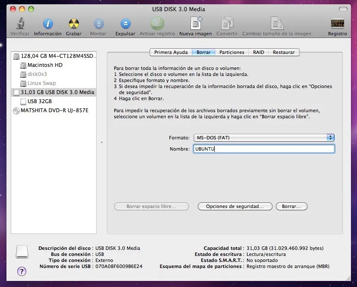Click the Grabar burn icon
Image resolution: width=357 pixels, height=287 pixels.
coord(74,23)
